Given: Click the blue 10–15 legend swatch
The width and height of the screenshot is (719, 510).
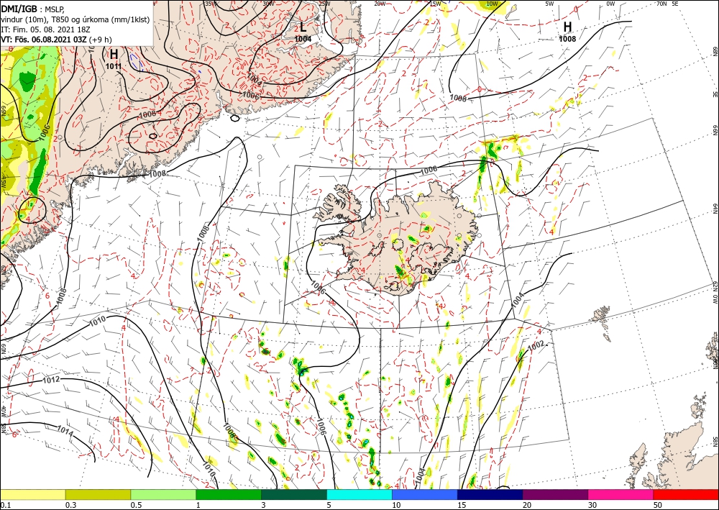Looking at the screenshot, I should point(425,494).
